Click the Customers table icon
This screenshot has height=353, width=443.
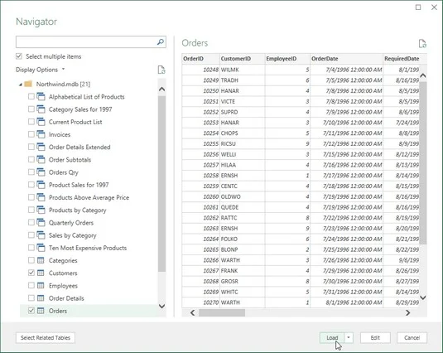pyautogui.click(x=41, y=273)
